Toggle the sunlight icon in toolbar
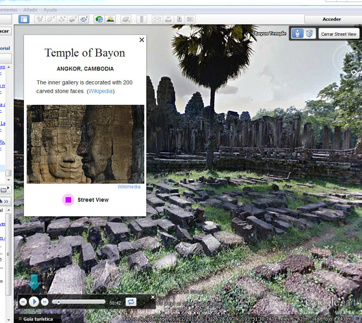Screen dimensions: 362x323 tap(110, 19)
